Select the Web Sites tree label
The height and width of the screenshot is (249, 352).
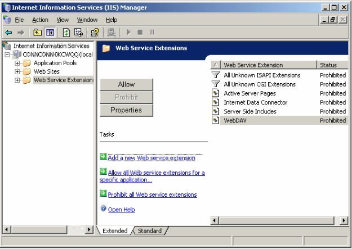[47, 71]
